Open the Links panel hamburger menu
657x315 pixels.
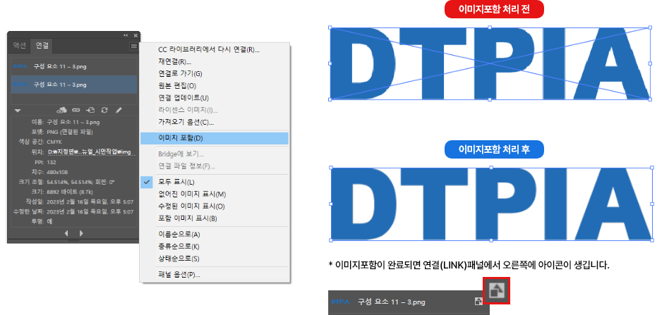(133, 47)
